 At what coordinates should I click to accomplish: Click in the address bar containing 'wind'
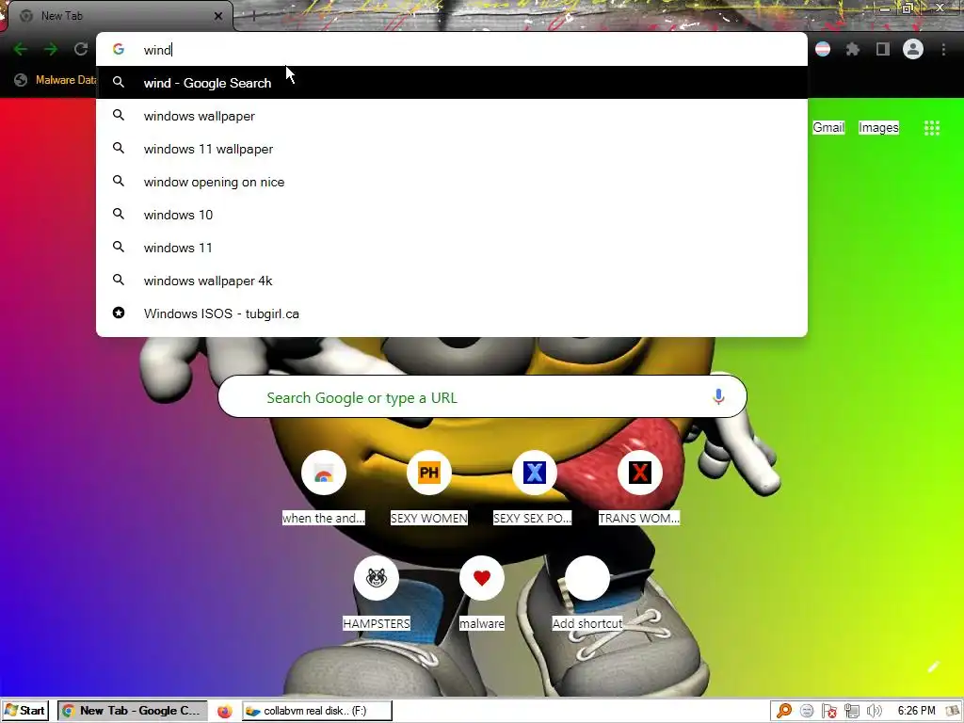(451, 49)
